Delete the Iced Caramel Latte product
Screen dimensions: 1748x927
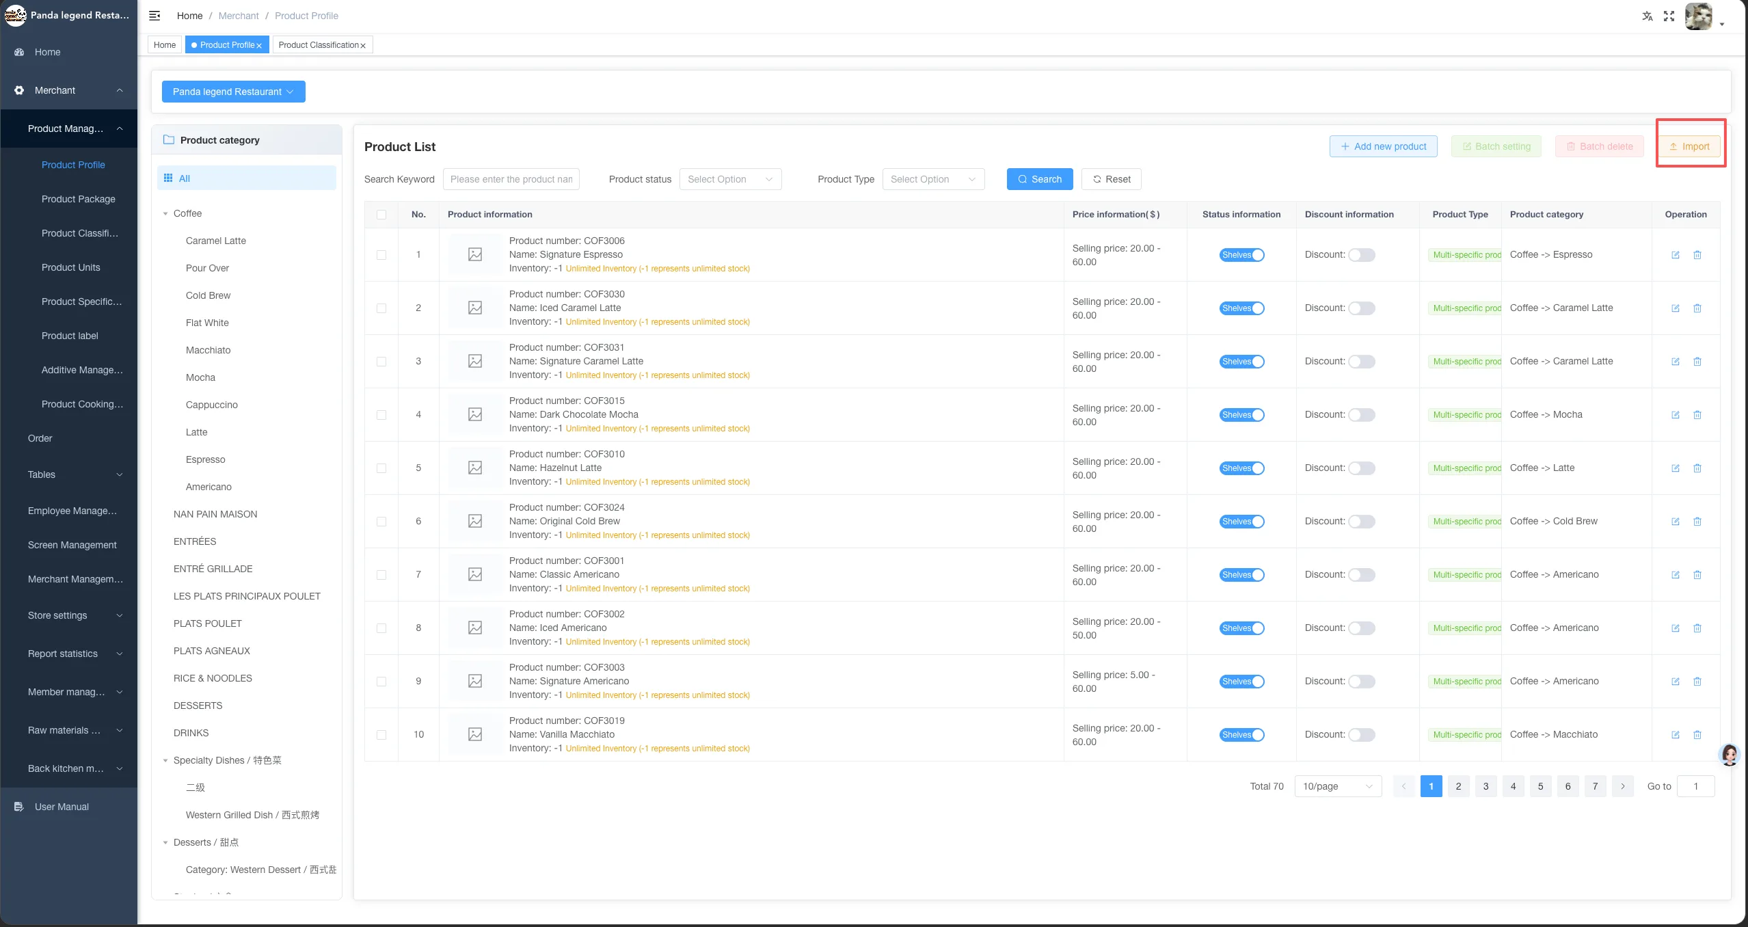tap(1697, 308)
